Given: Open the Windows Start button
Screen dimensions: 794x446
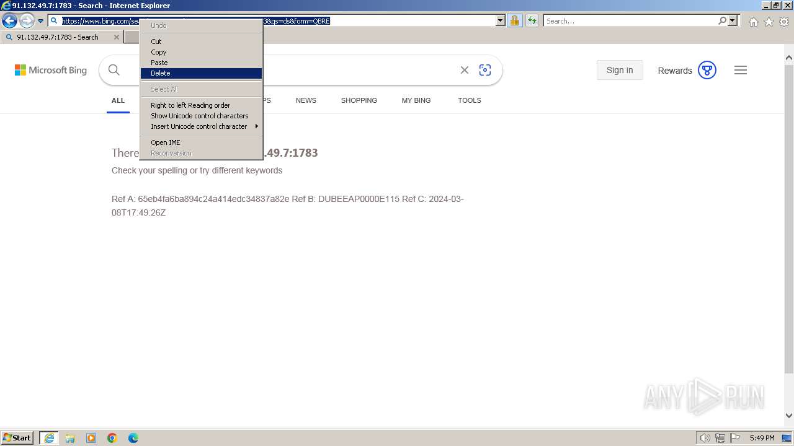Looking at the screenshot, I should tap(17, 438).
